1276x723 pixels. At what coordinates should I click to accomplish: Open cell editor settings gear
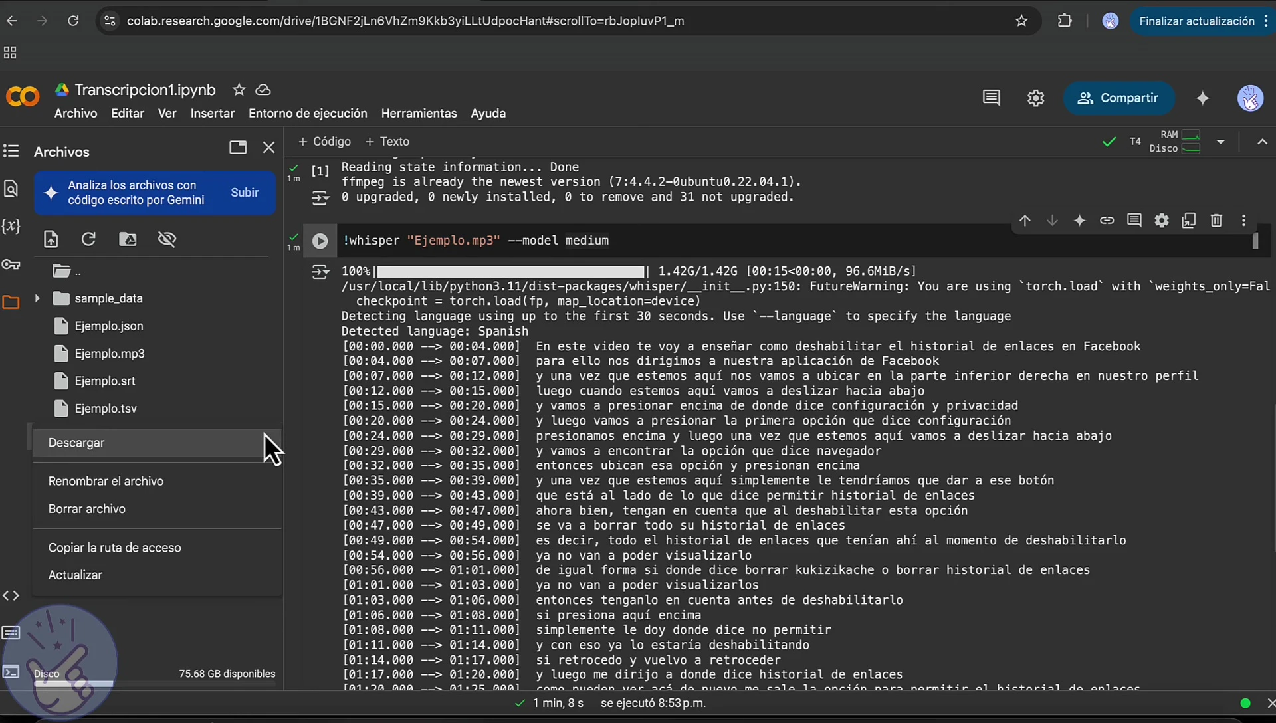1162,221
